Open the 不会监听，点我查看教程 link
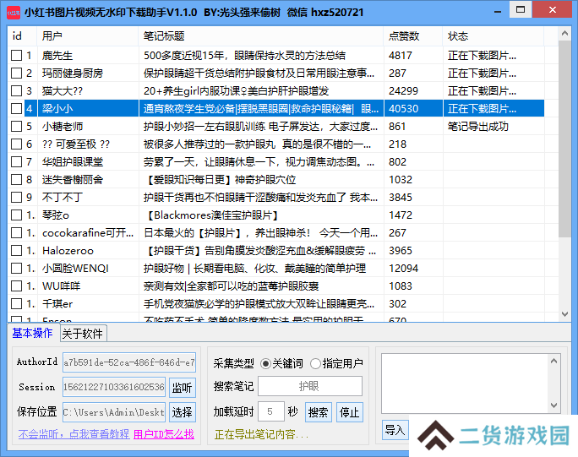 pos(74,434)
